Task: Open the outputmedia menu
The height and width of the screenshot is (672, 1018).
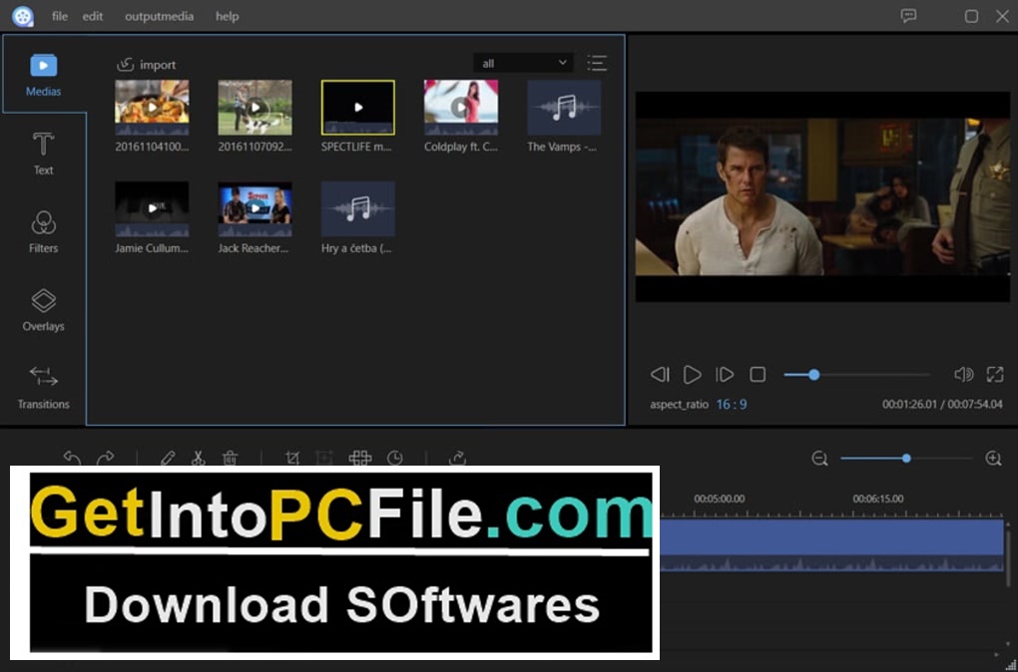Action: coord(159,16)
